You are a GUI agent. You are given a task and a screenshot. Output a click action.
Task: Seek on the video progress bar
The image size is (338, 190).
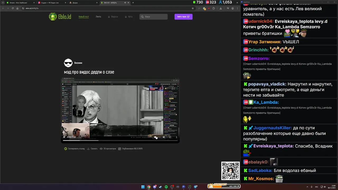120,140
